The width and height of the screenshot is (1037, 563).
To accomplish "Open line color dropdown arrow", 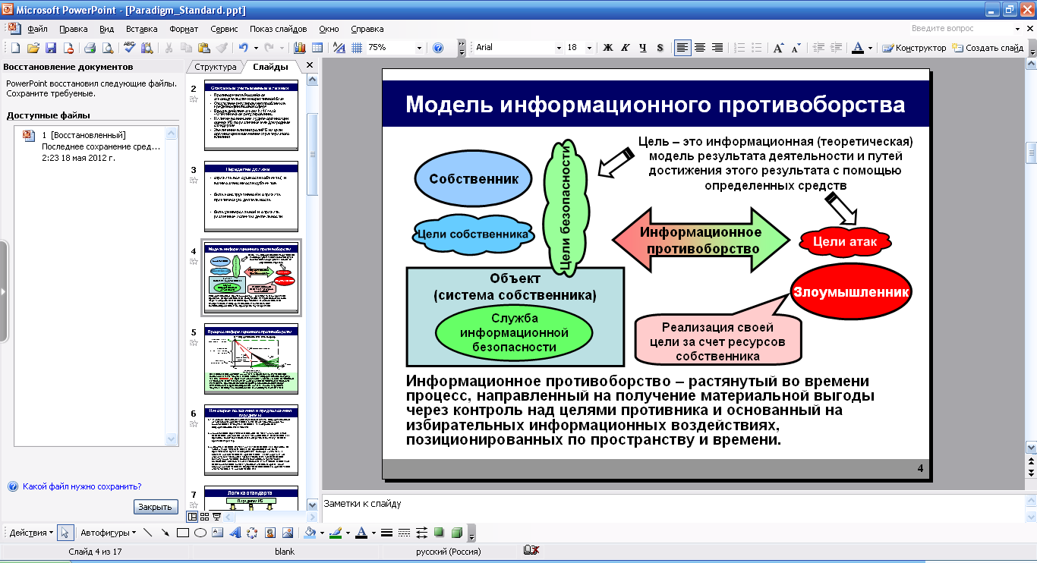I will (x=348, y=533).
